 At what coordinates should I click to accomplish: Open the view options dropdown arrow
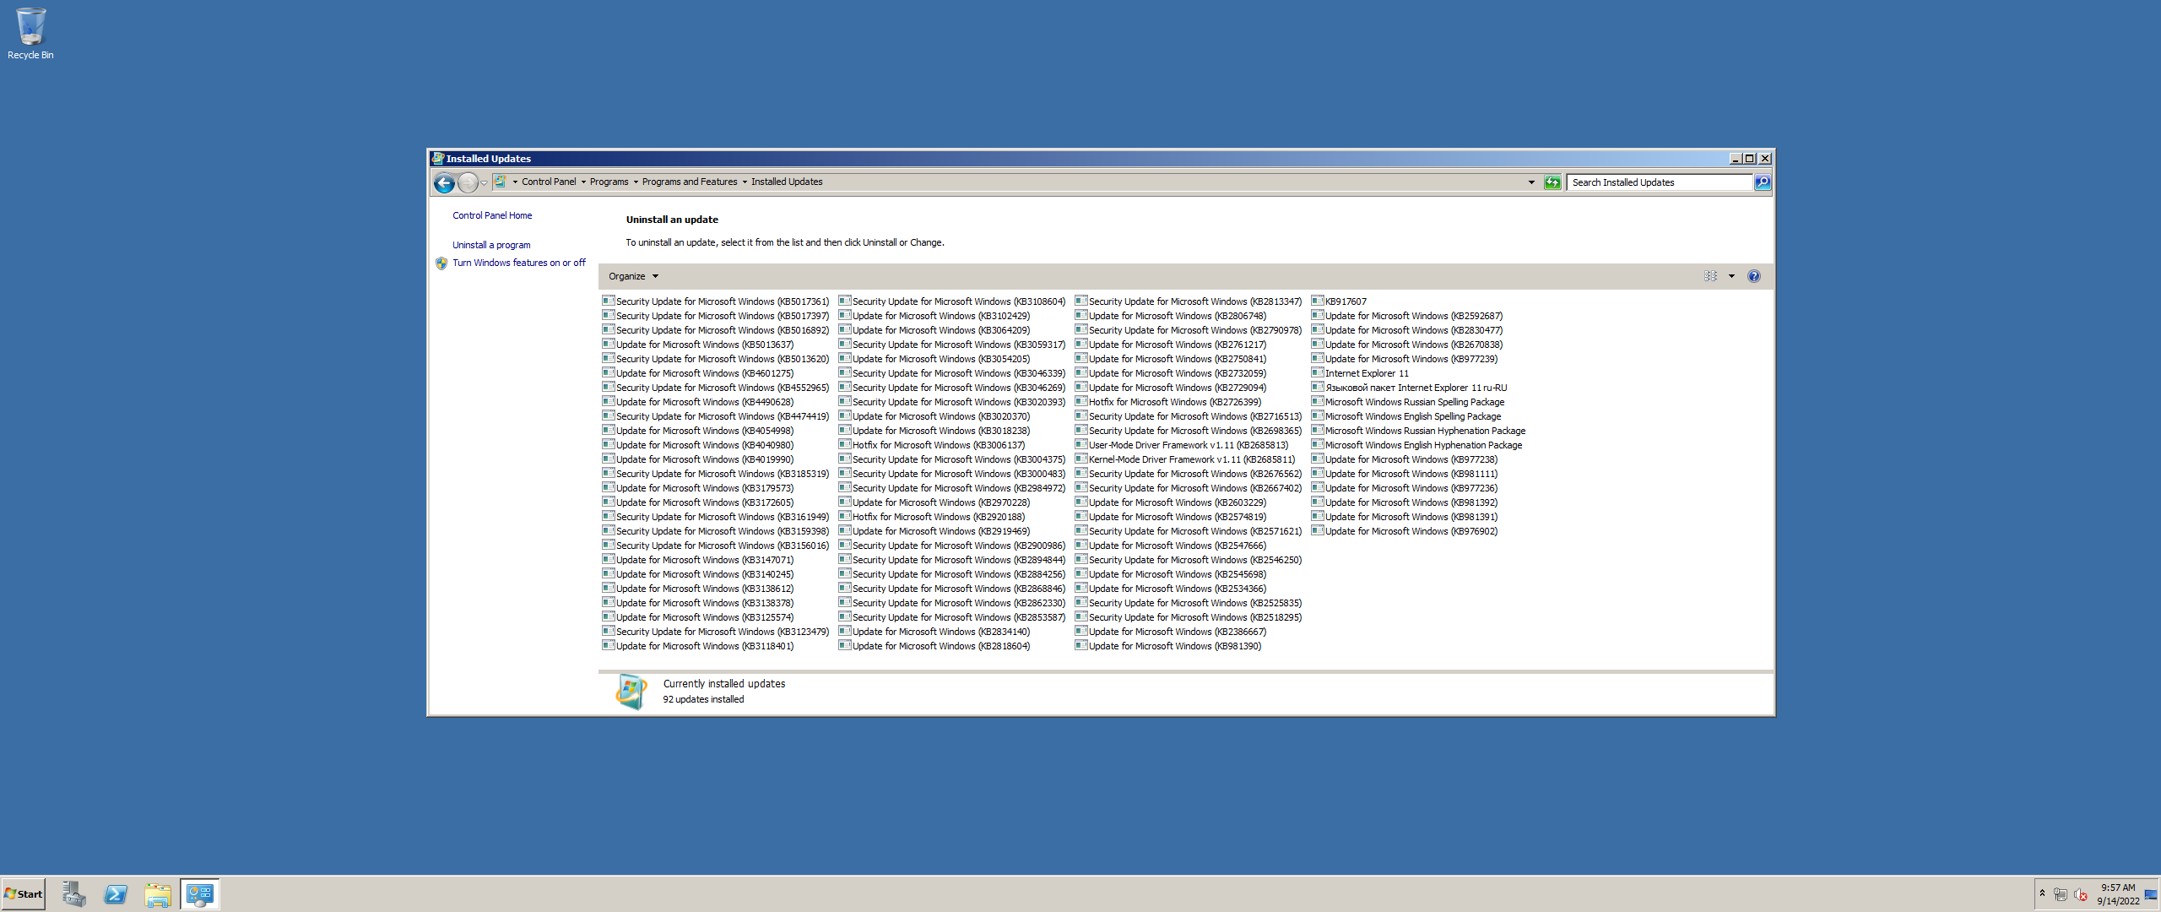pyautogui.click(x=1731, y=276)
